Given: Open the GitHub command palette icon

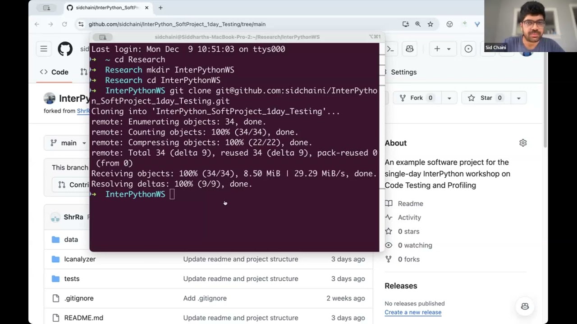Looking at the screenshot, I should coord(390,49).
